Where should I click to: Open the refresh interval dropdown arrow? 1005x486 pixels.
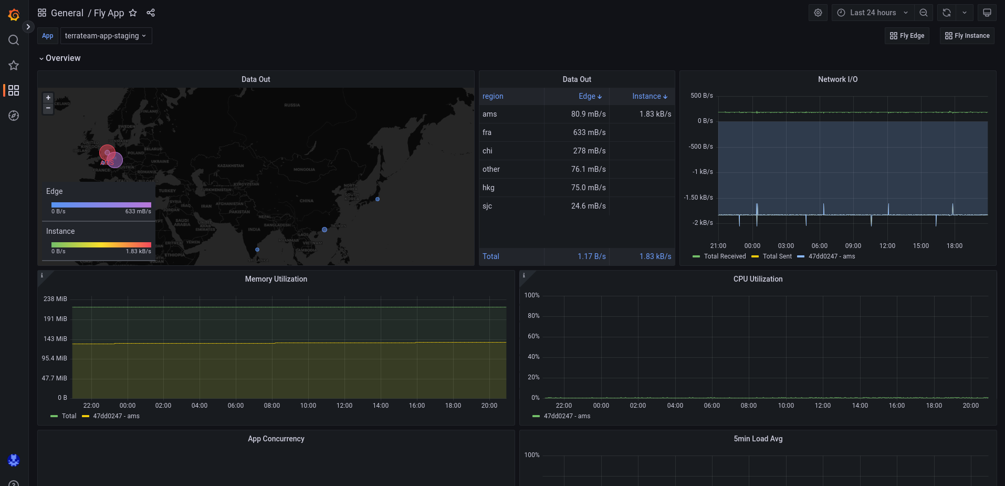965,13
